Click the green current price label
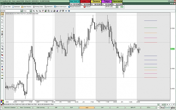The width and height of the screenshot is (176, 110). [x=173, y=49]
